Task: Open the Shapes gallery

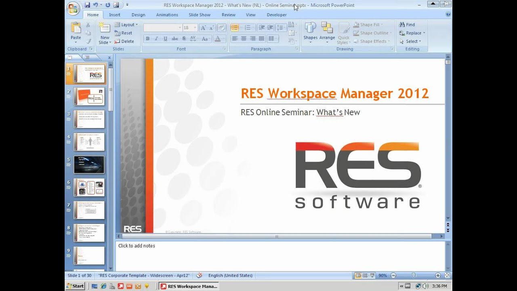Action: coord(310,32)
